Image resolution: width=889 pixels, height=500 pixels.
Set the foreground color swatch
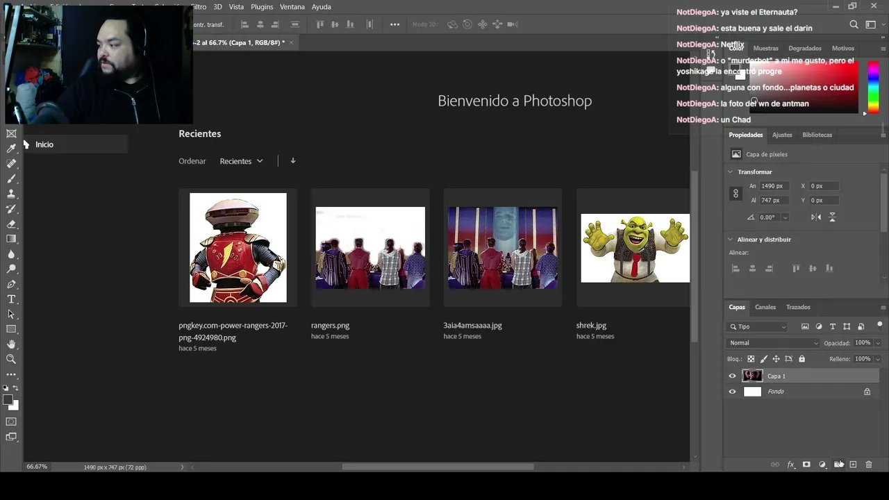point(7,399)
